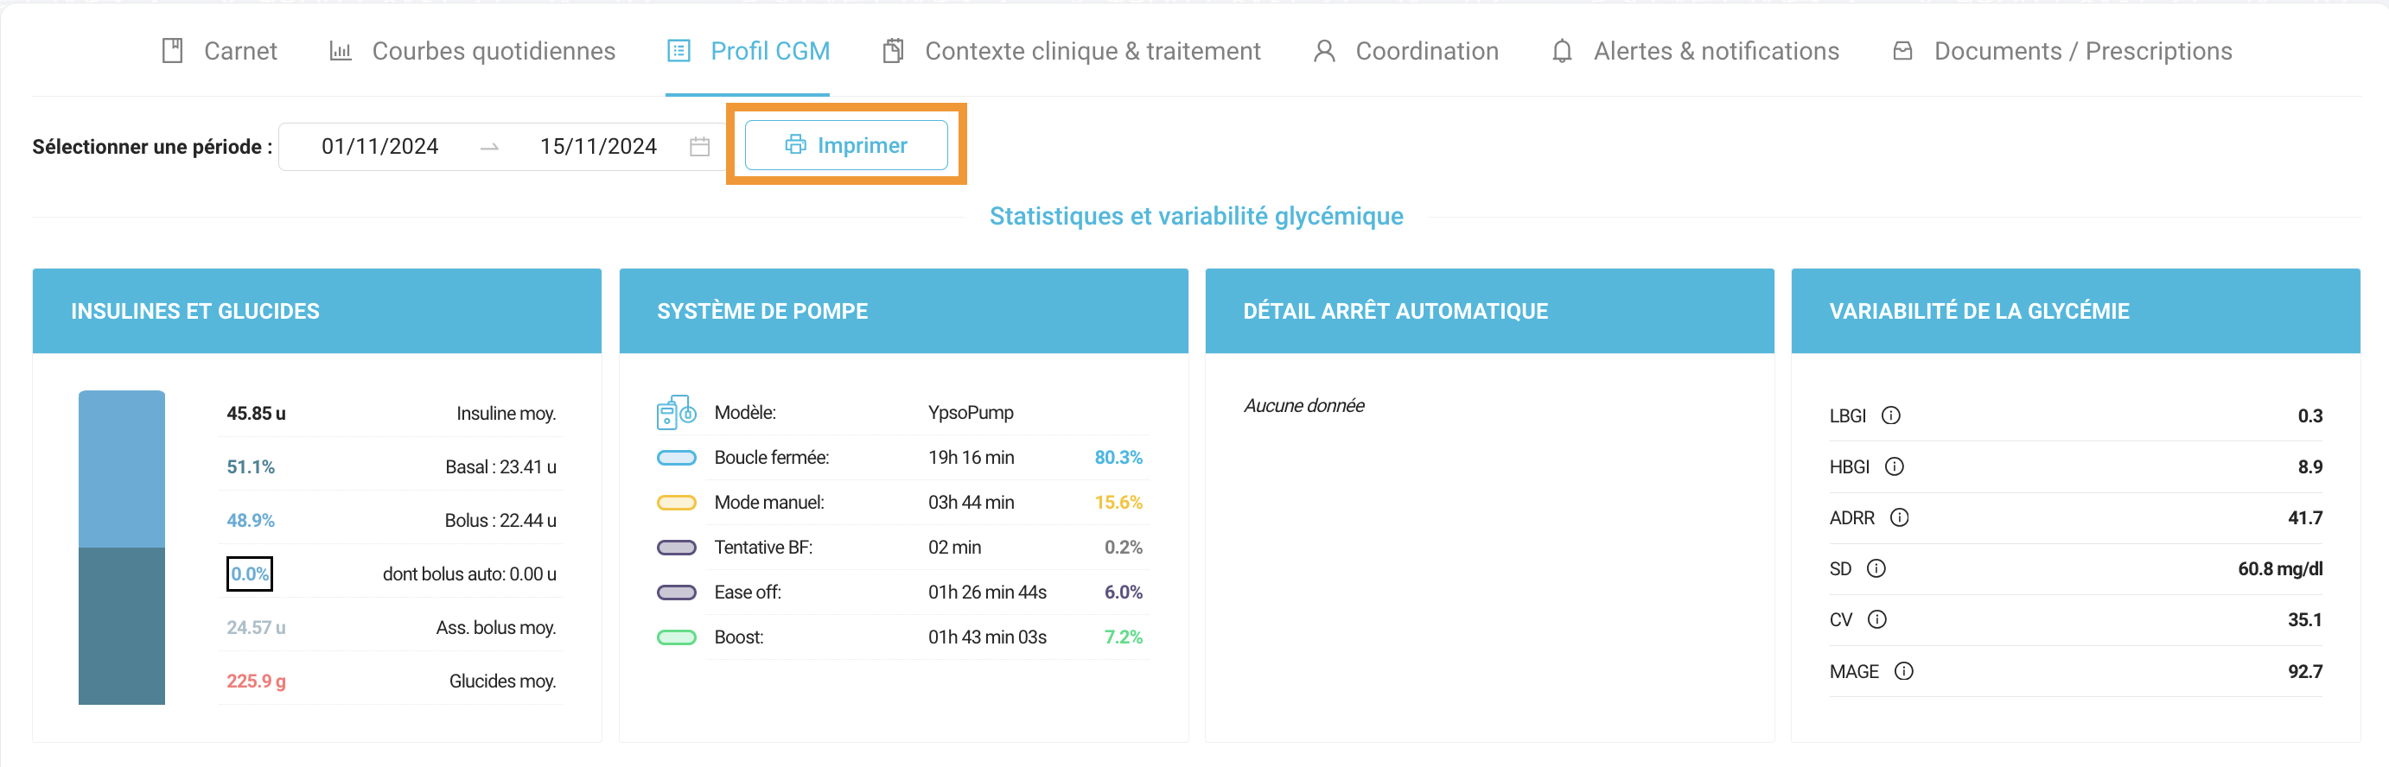
Task: Click the MAGE info icon
Action: click(1904, 672)
